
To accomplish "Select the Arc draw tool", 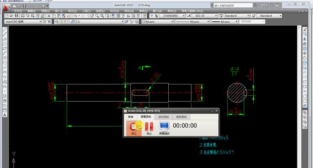I will (5, 53).
